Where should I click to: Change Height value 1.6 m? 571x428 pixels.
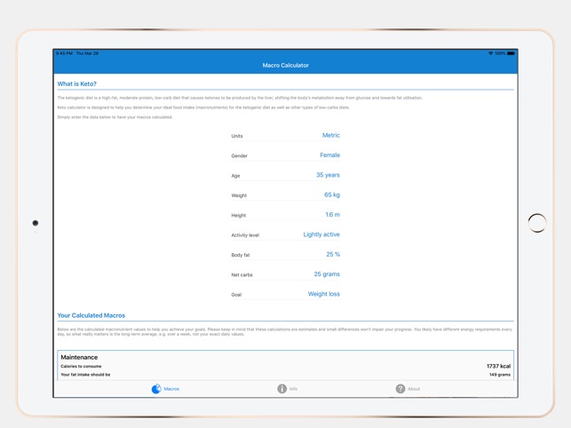tap(332, 215)
